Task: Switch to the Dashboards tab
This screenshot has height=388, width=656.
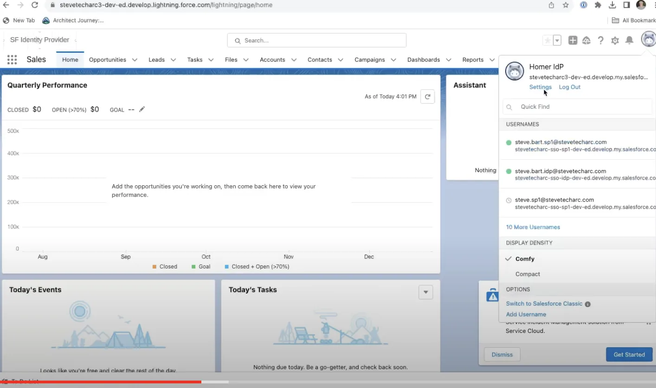Action: click(x=424, y=60)
